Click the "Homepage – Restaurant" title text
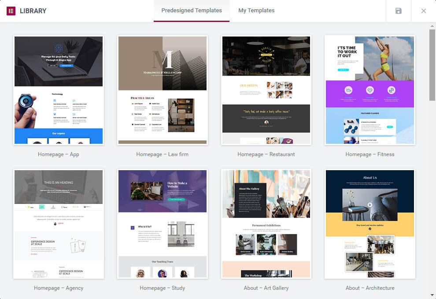This screenshot has height=299, width=436. [266, 154]
